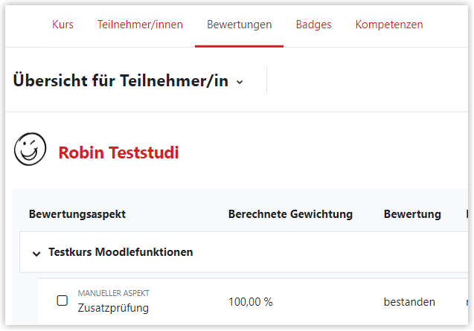Click the Übersicht für Teilnehmer/in heading

pyautogui.click(x=121, y=81)
